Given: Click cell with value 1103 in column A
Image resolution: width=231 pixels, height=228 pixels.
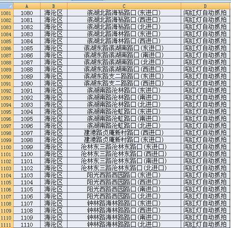Looking at the screenshot, I should (x=27, y=175).
